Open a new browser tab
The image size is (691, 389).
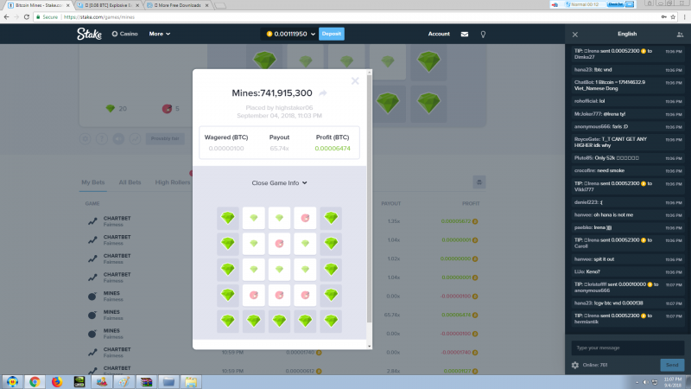[x=220, y=5]
